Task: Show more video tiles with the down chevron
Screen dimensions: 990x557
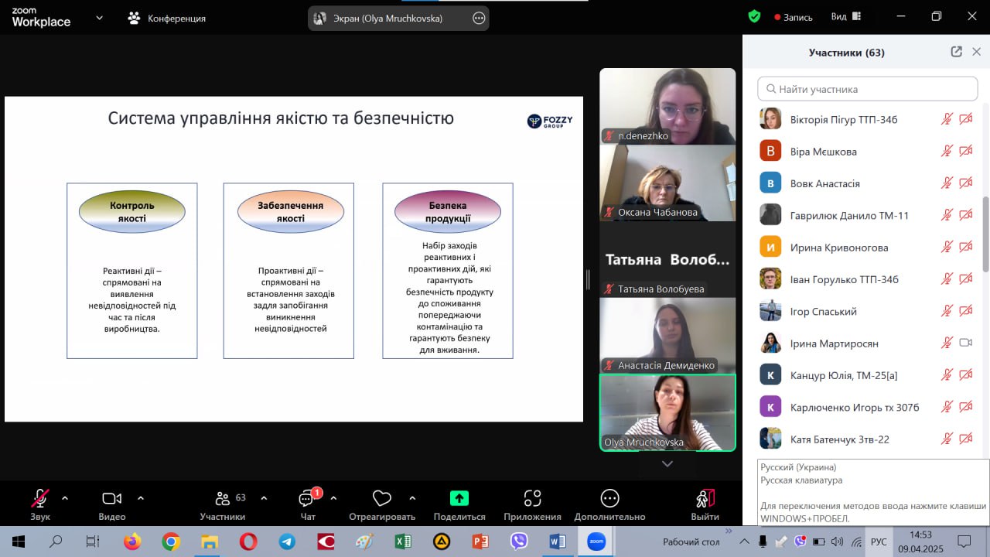Action: tap(667, 464)
